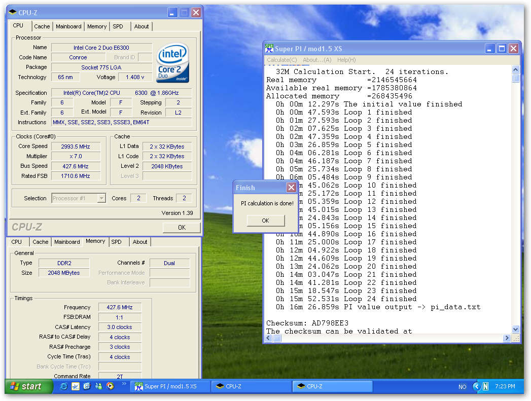Click Super PI vertical scrollbar down arrow
The image size is (531, 401).
click(515, 329)
